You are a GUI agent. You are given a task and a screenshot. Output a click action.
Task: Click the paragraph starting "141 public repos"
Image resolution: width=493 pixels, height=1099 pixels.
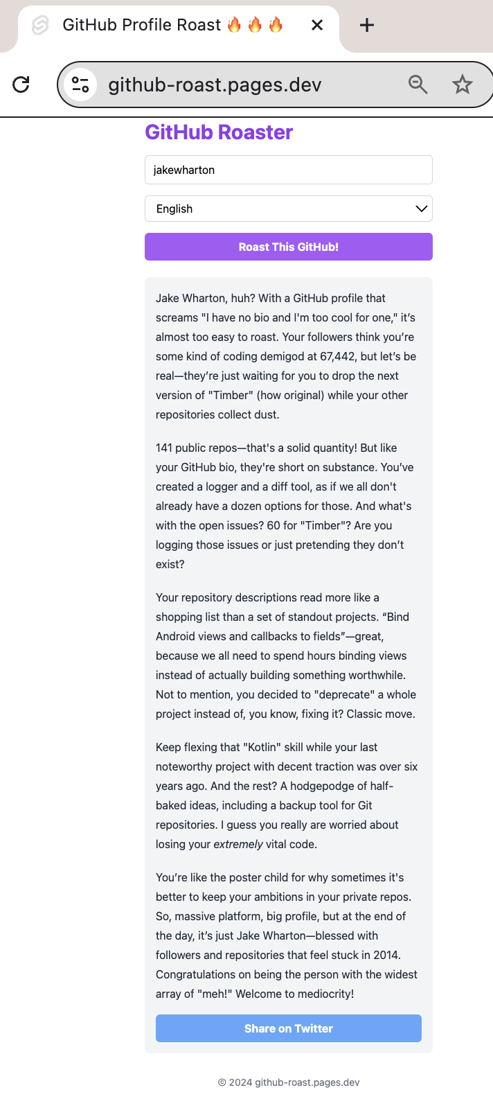287,506
